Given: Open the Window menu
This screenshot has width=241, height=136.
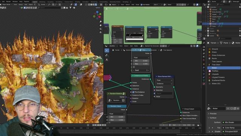Looking at the screenshot, I should 15,2.
